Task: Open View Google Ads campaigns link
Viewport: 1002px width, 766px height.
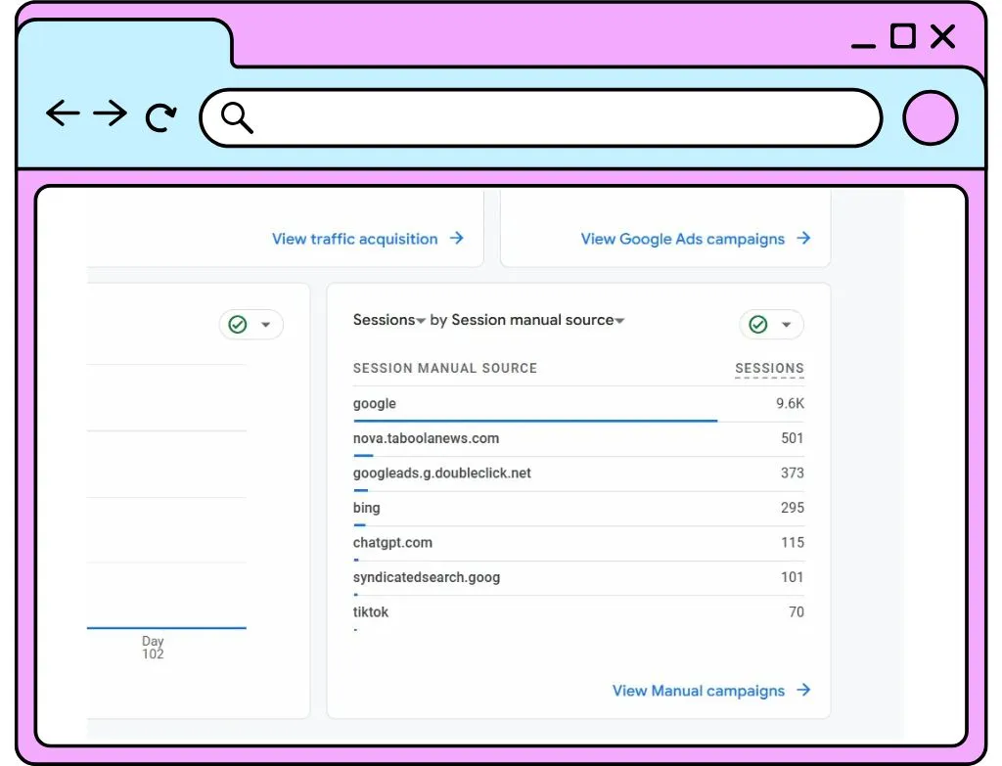Action: 682,239
